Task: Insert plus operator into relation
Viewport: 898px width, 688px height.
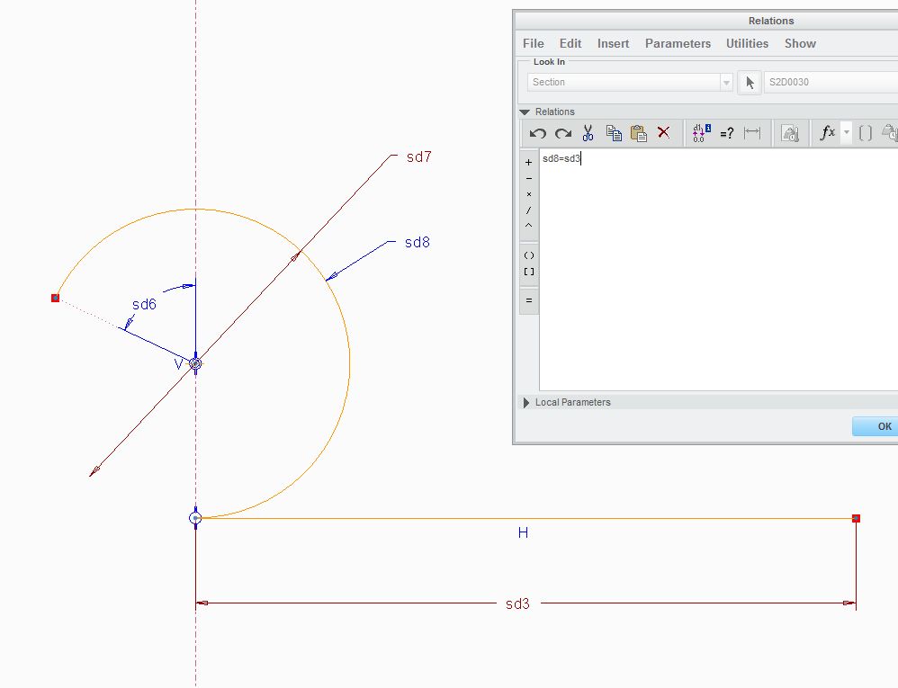Action: click(528, 163)
